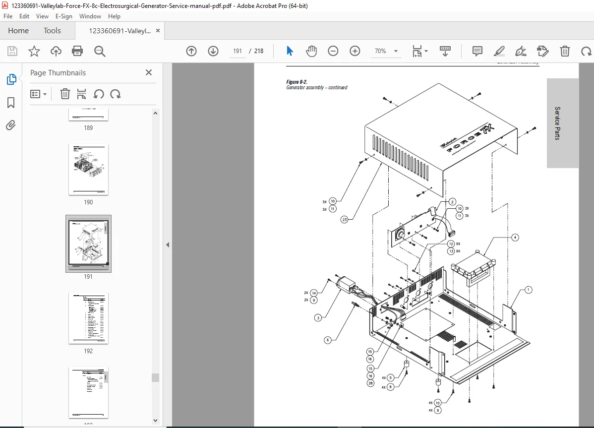Select page 190 thumbnail
Viewport: 594px width, 428px height.
point(88,169)
